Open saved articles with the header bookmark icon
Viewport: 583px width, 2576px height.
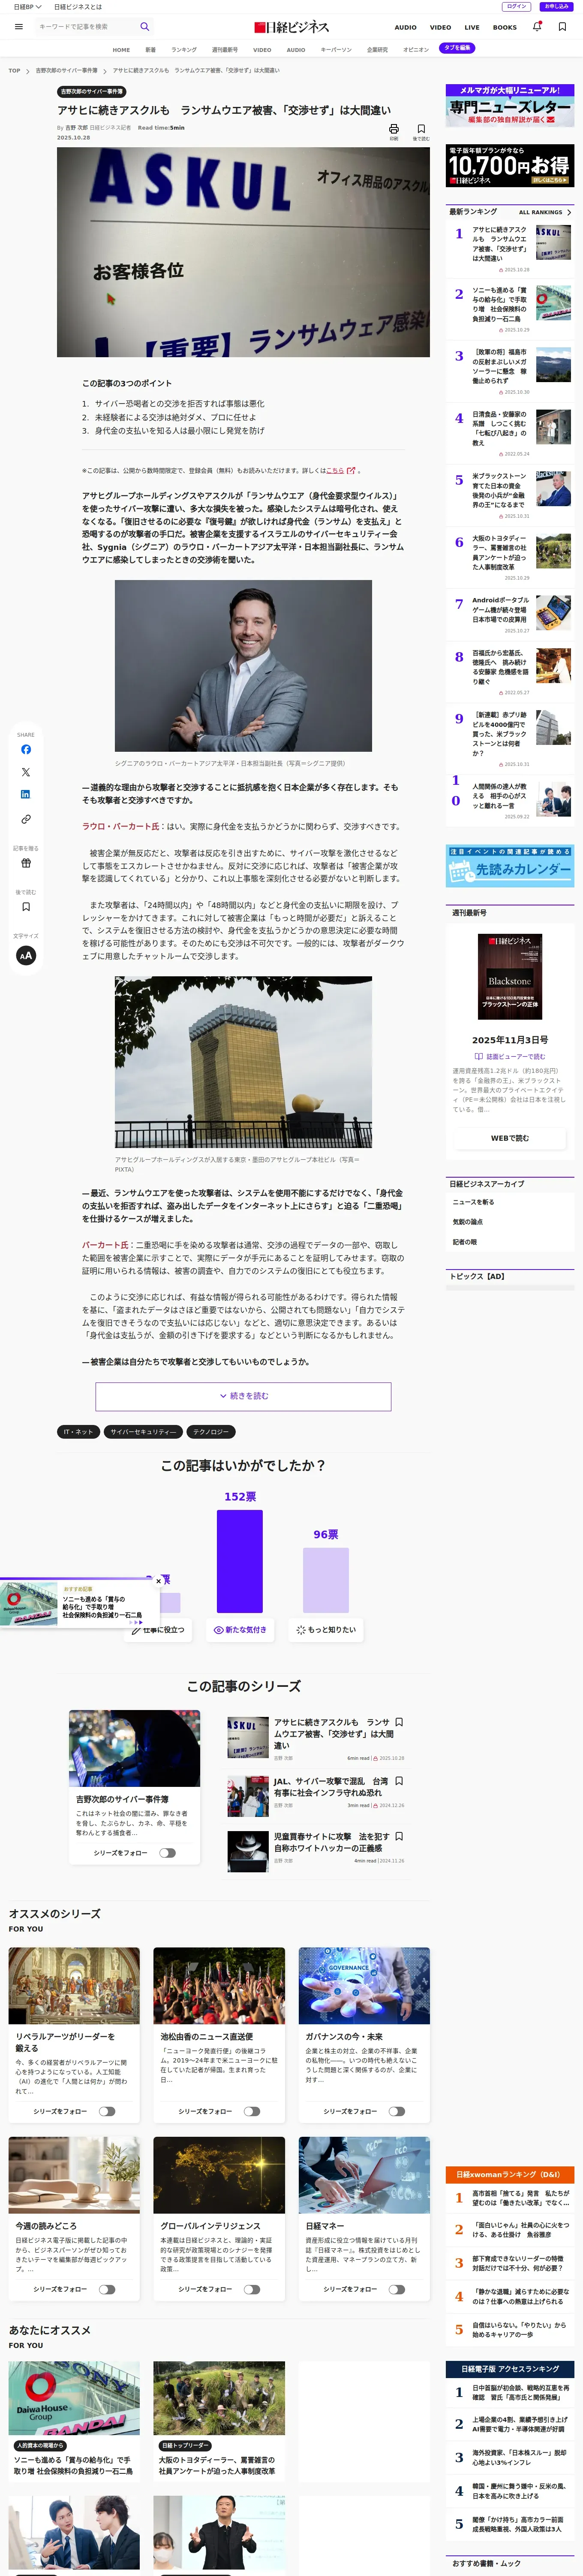click(562, 27)
